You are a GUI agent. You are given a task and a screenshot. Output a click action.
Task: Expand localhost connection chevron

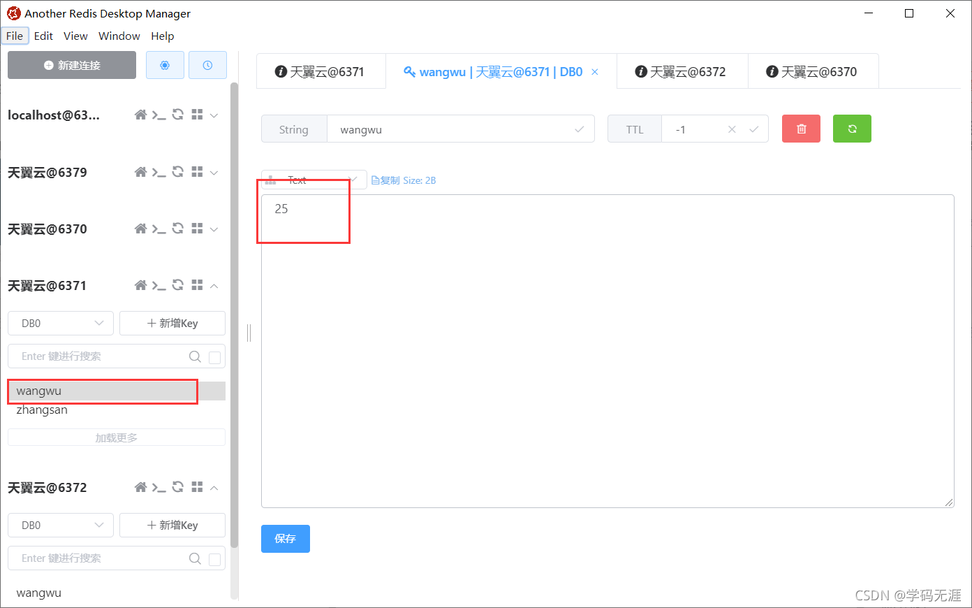214,115
